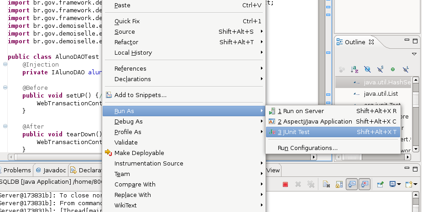Toggle Hide Static Members in Outline
Image resolution: width=422 pixels, height=212 pixels.
point(380,70)
